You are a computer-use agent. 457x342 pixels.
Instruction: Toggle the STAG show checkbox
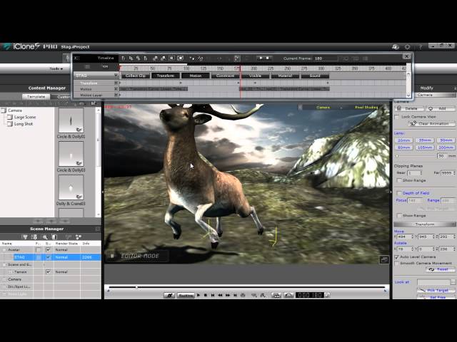click(48, 257)
